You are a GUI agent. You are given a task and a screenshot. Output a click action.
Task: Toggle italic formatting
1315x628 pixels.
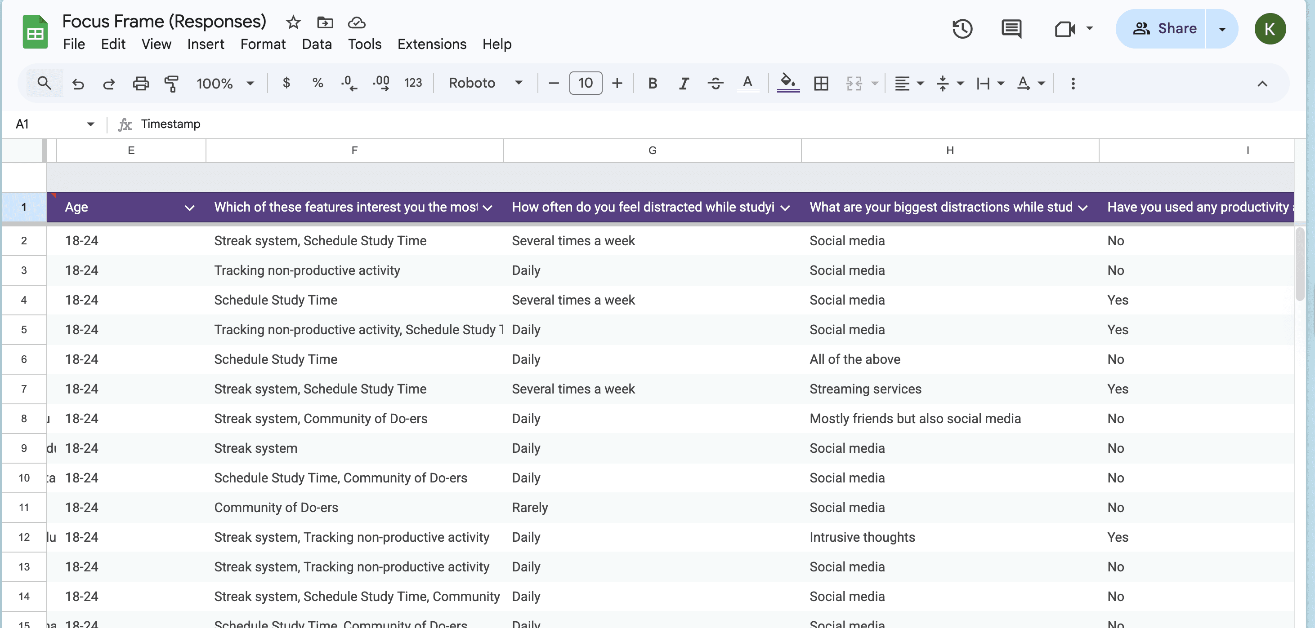click(x=684, y=83)
